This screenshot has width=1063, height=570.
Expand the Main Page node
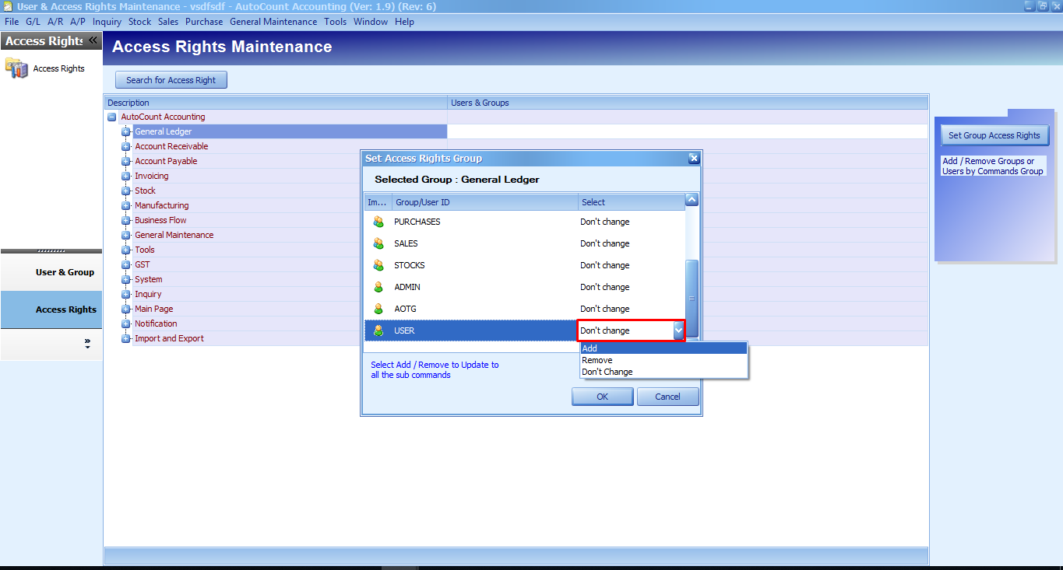(125, 309)
